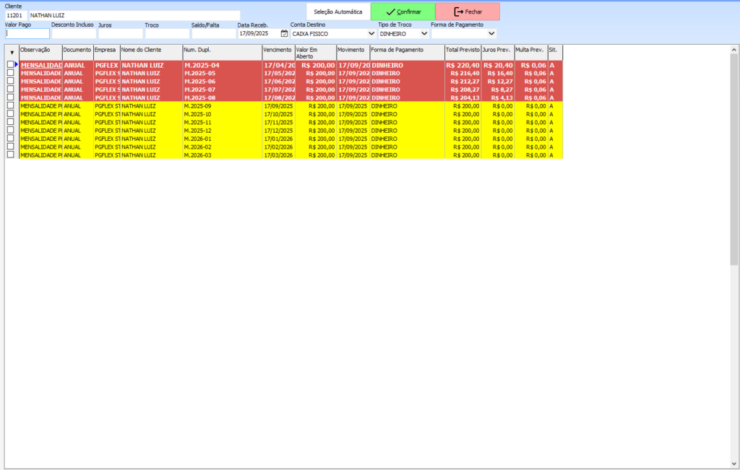Select the vencimento 17/01/2026 cell
Screen dimensions: 740x470
pyautogui.click(x=279, y=139)
